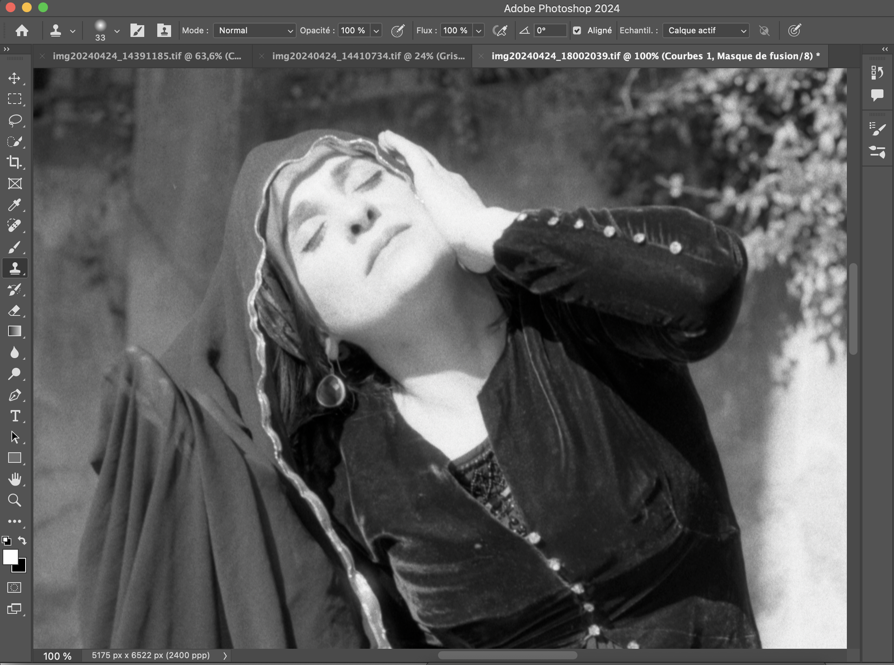
Task: Click the white foreground color swatch
Action: 10,557
